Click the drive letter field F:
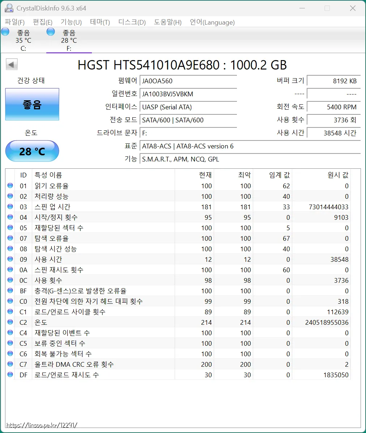Image resolution: width=366 pixels, height=433 pixels. [188, 133]
